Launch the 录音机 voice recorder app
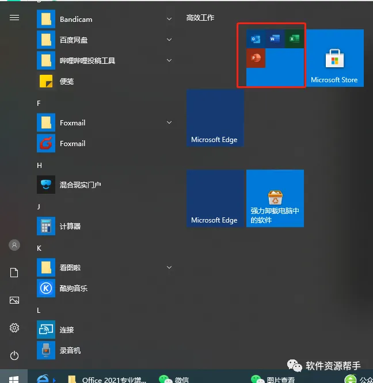The height and width of the screenshot is (383, 373). [106, 351]
